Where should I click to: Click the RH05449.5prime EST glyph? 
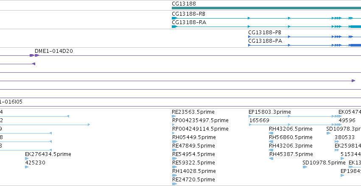(175, 142)
